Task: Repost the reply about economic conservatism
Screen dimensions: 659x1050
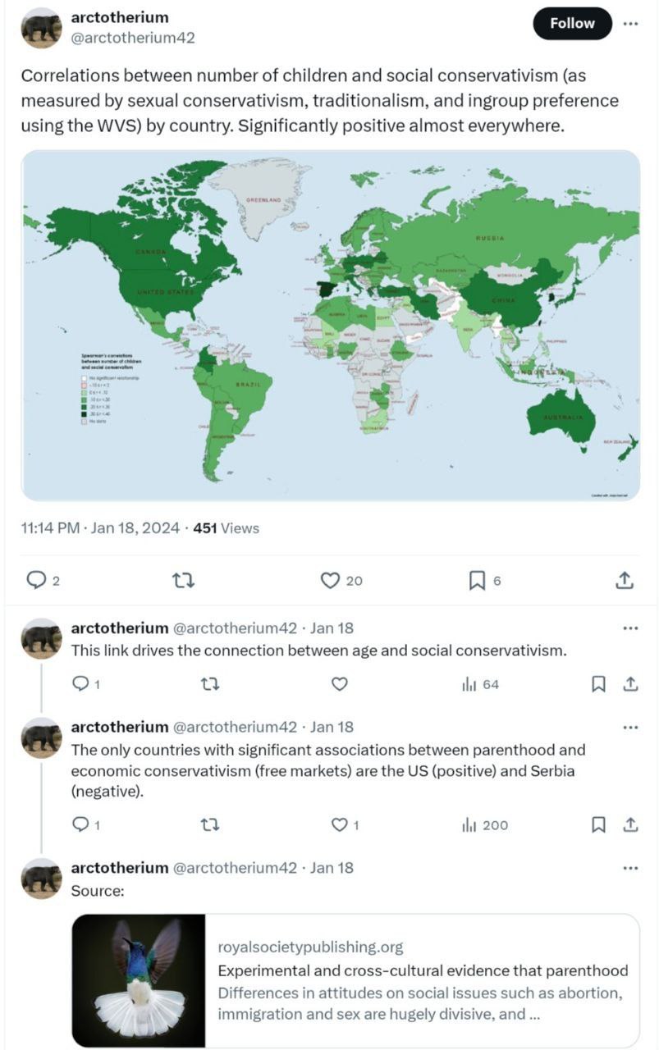Action: coord(210,825)
